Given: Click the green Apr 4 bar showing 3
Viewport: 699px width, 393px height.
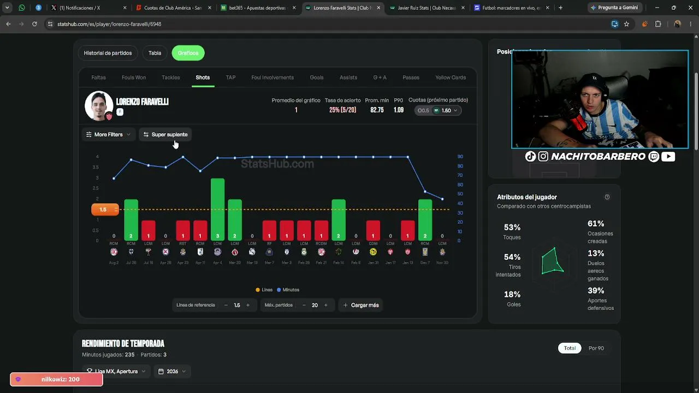Looking at the screenshot, I should [217, 210].
